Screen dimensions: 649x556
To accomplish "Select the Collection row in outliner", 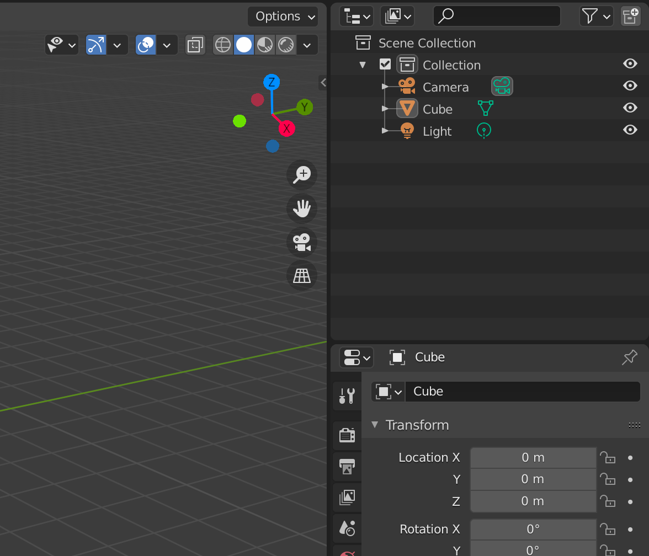I will (490, 65).
